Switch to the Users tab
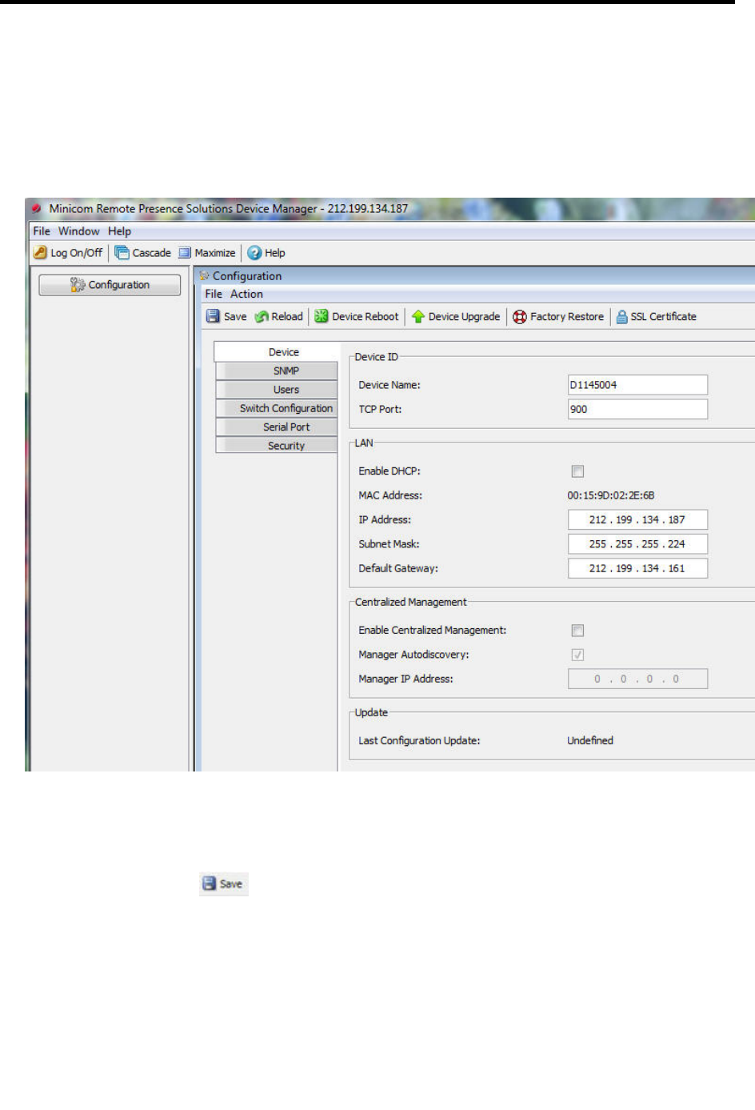 pos(277,389)
